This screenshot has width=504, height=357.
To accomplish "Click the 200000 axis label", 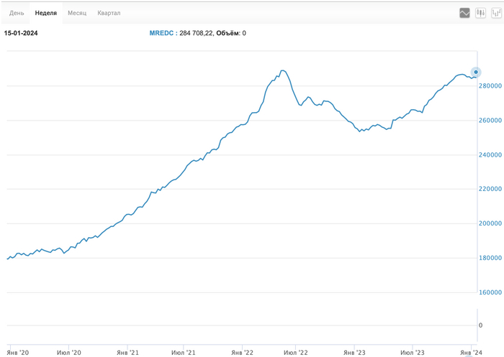I will pyautogui.click(x=490, y=223).
